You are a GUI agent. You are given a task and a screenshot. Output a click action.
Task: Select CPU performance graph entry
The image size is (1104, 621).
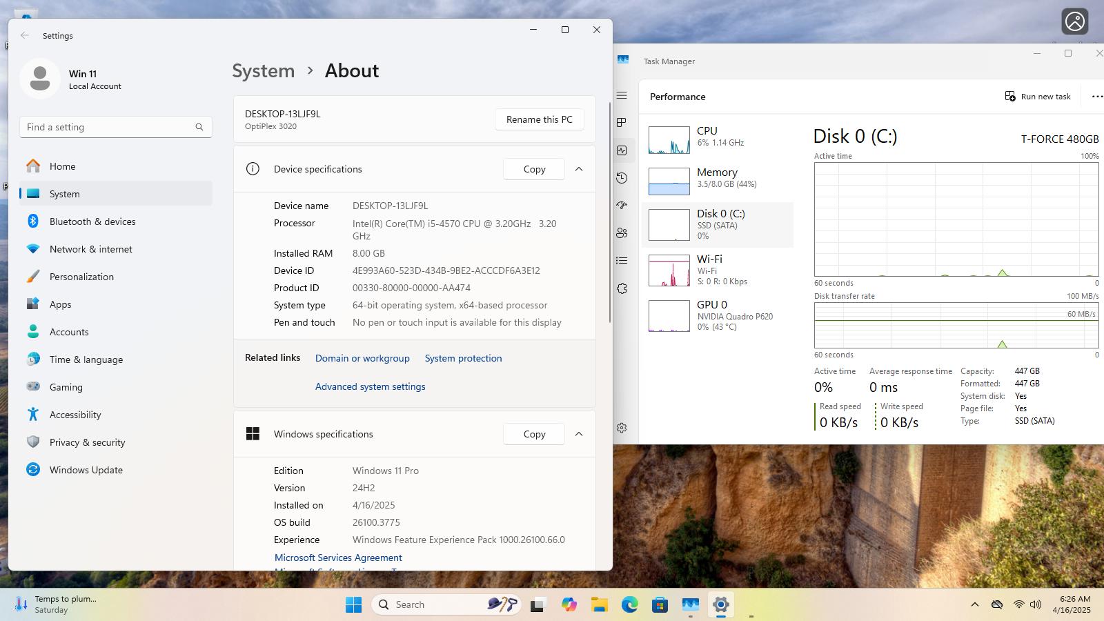click(x=718, y=139)
